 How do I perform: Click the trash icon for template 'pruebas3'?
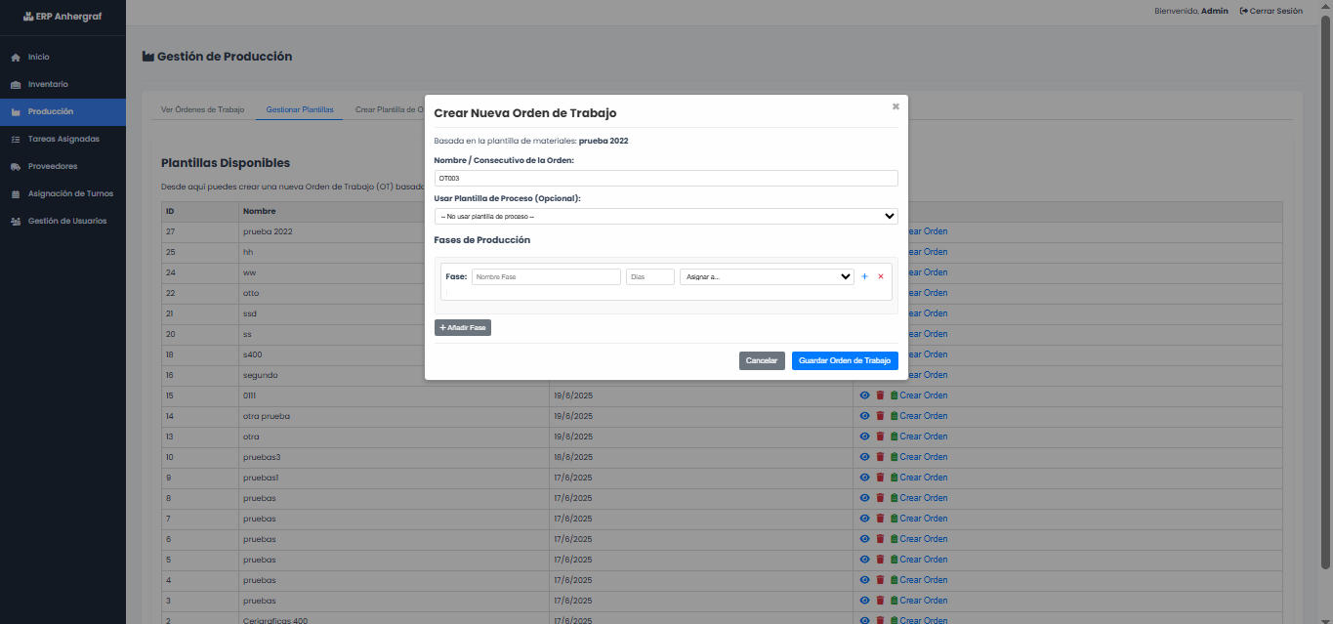pos(880,457)
